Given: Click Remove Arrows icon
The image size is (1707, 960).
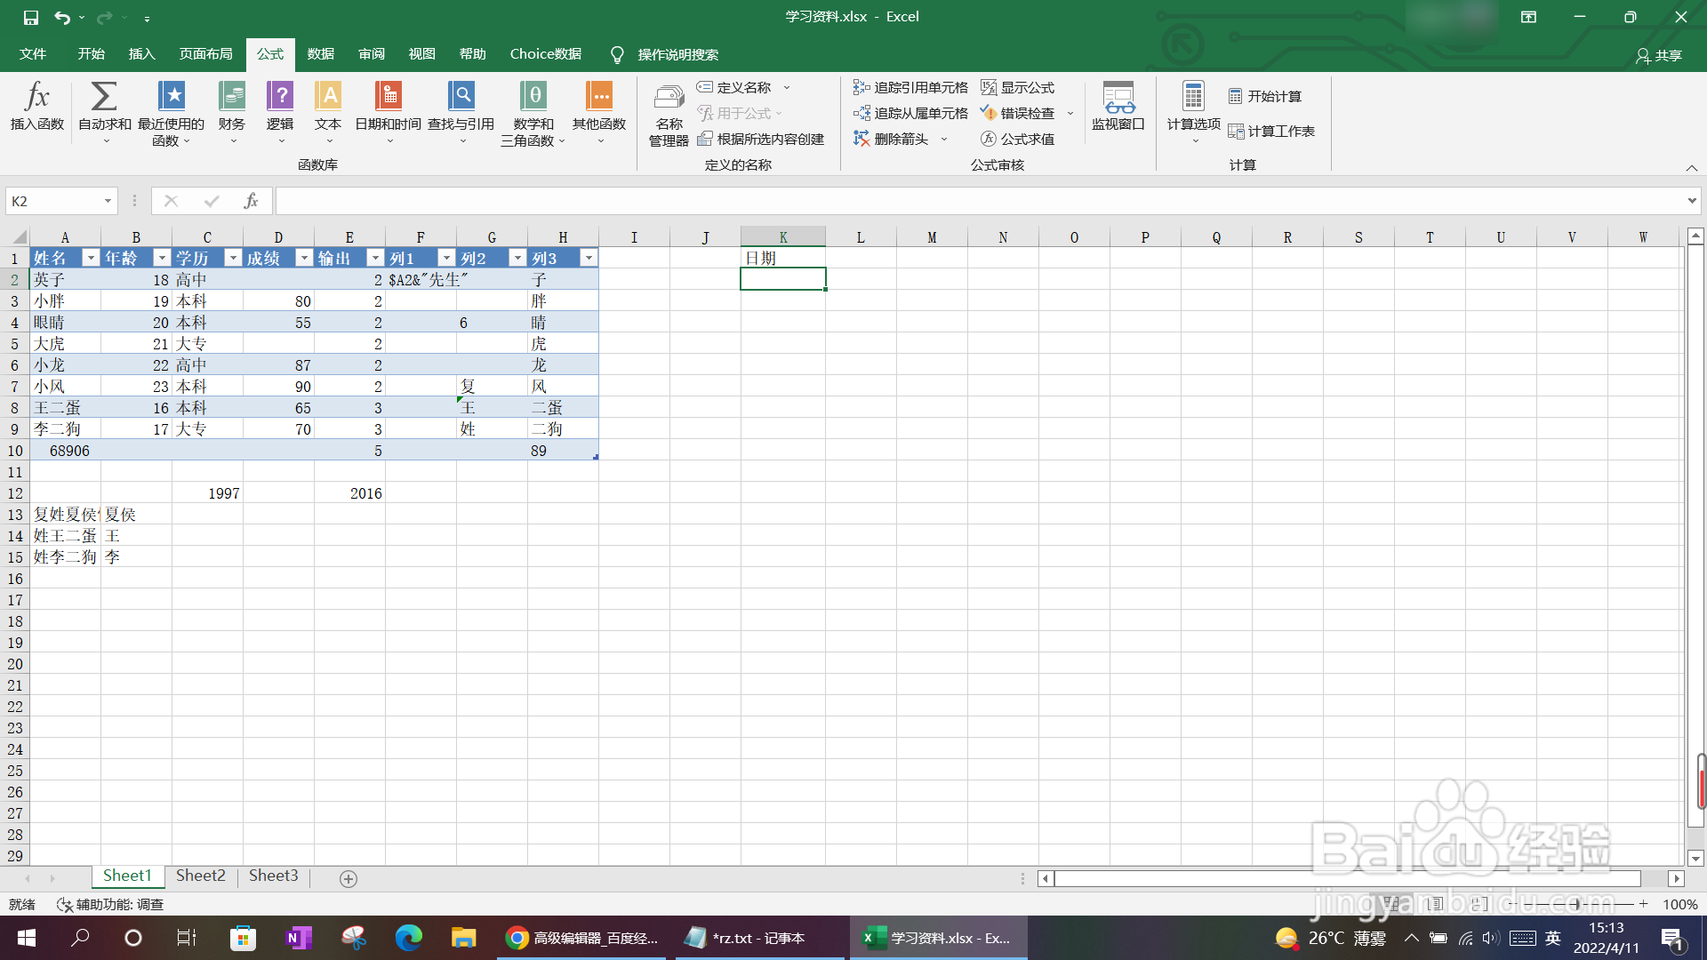Looking at the screenshot, I should [861, 139].
